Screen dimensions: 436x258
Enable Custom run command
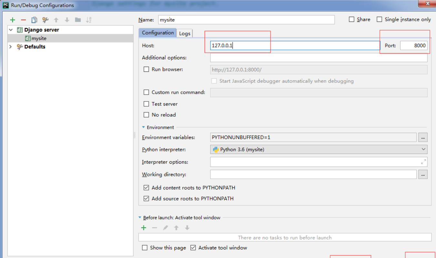point(146,92)
